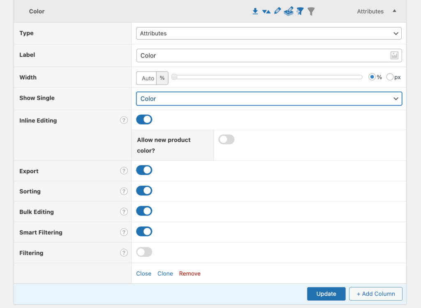This screenshot has height=308, width=421.
Task: Click the Add Column button
Action: click(x=375, y=294)
